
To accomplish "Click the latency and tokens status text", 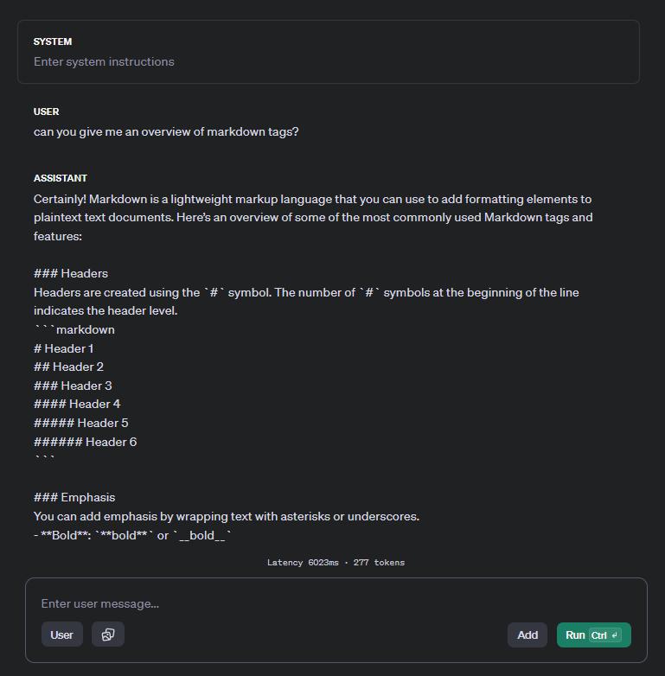I will 336,563.
